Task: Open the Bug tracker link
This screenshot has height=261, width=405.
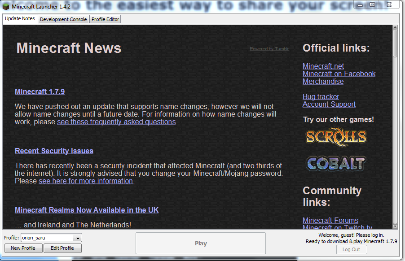Action: pos(321,96)
